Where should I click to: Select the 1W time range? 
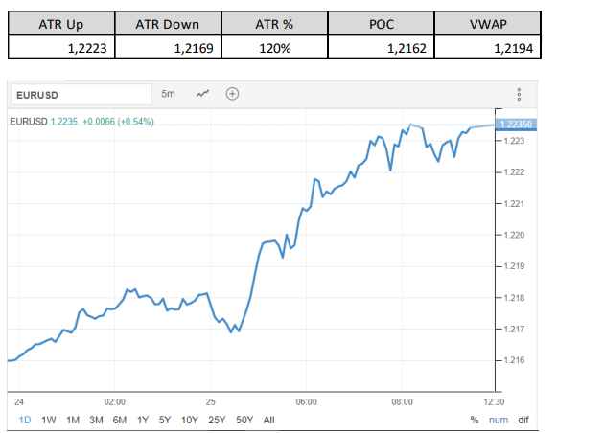tap(48, 420)
